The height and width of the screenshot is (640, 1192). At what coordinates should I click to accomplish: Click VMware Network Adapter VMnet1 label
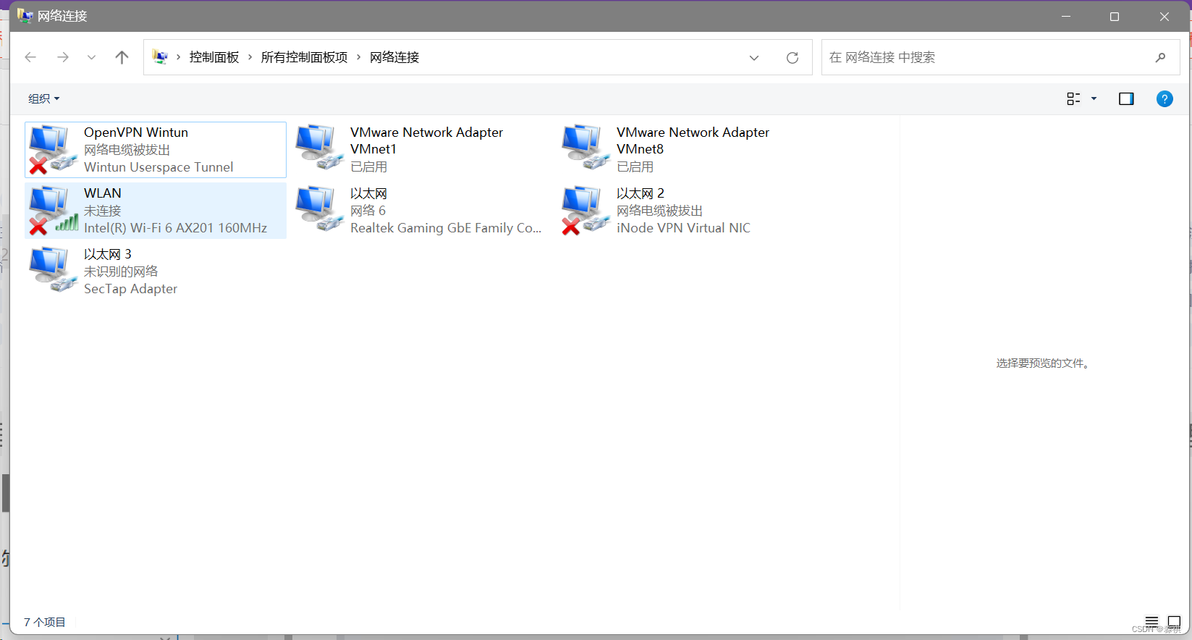pos(426,140)
